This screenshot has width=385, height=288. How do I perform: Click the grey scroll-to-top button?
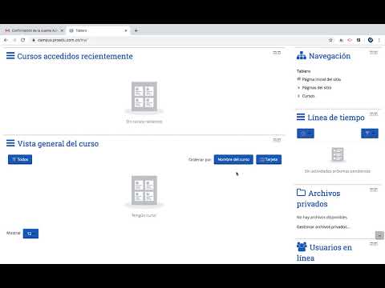pyautogui.click(x=379, y=235)
